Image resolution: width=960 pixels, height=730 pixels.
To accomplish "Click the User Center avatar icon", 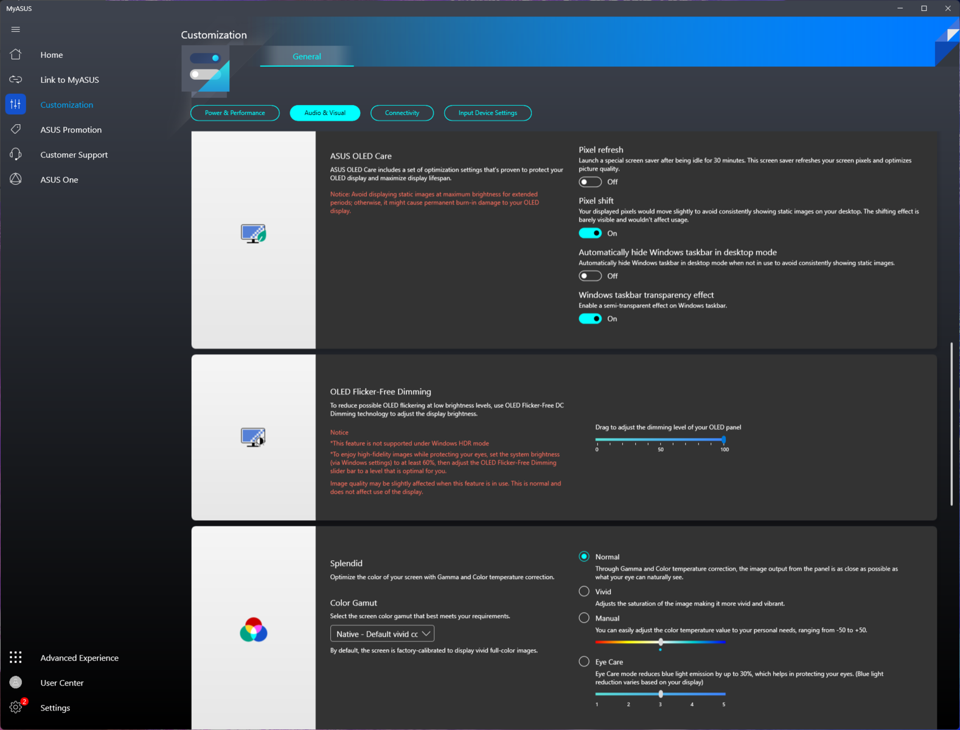I will coord(16,682).
